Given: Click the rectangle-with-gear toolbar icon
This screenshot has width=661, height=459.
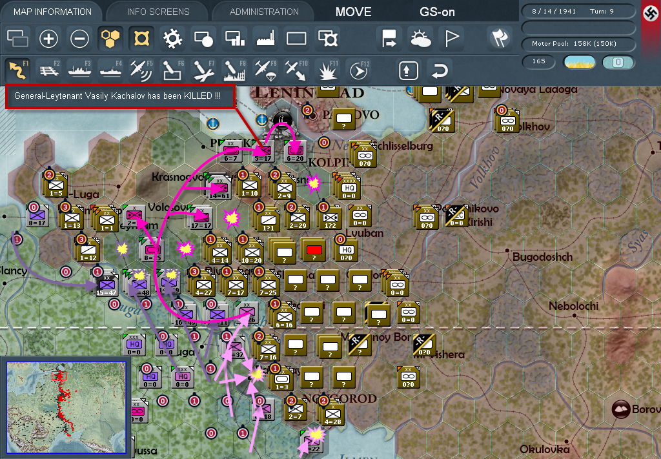Looking at the screenshot, I should (328, 39).
